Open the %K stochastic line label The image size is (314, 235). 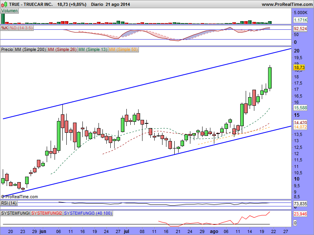click(4, 28)
